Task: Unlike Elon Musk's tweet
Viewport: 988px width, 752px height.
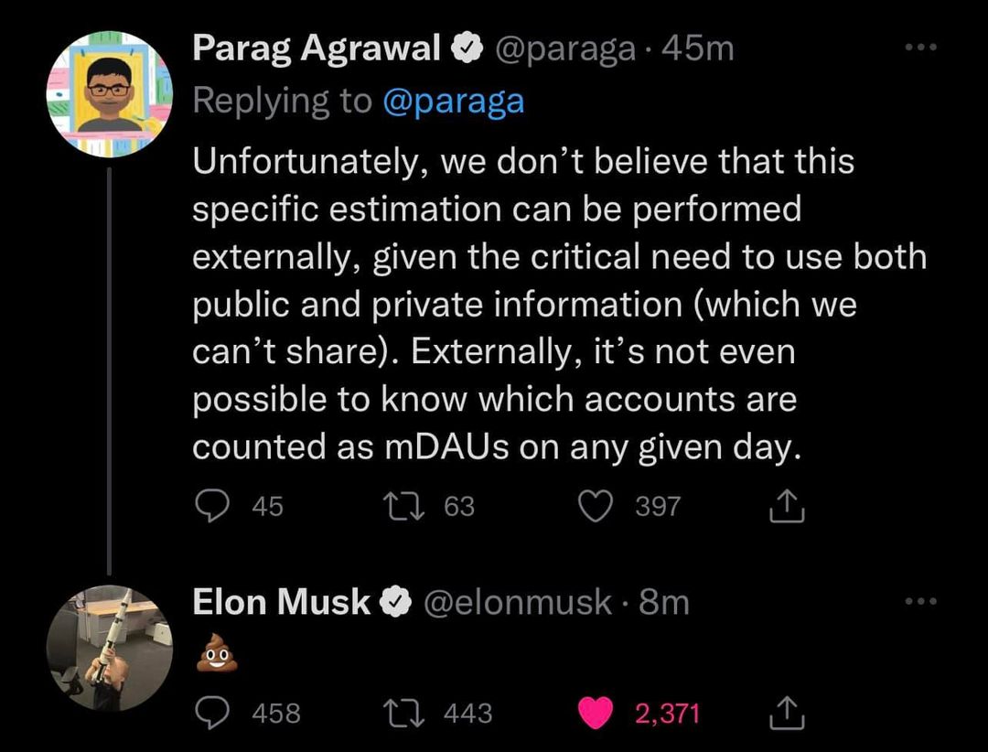Action: 596,714
